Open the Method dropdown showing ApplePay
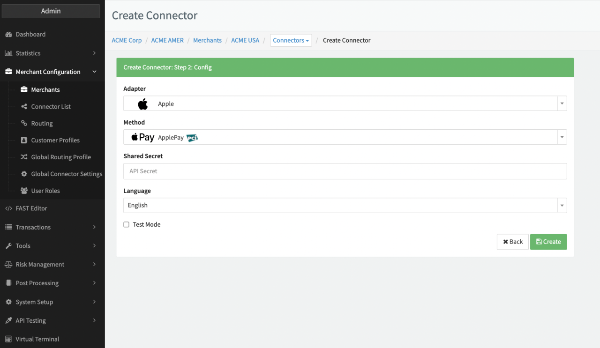 [x=345, y=137]
